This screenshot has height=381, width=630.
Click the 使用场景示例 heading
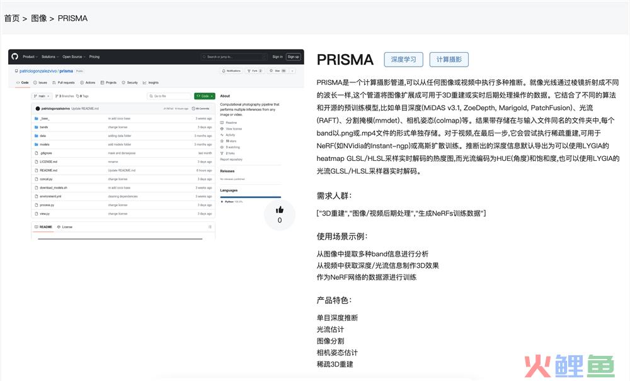tap(342, 236)
